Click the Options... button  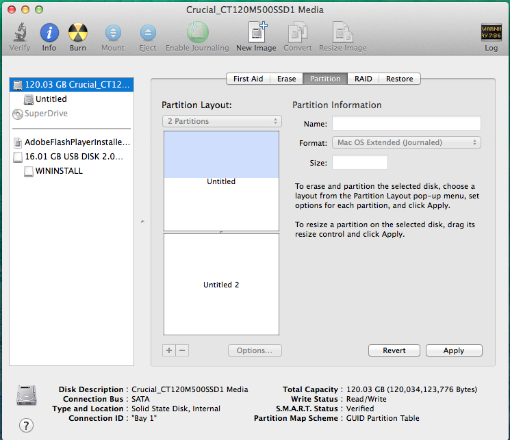(x=255, y=350)
